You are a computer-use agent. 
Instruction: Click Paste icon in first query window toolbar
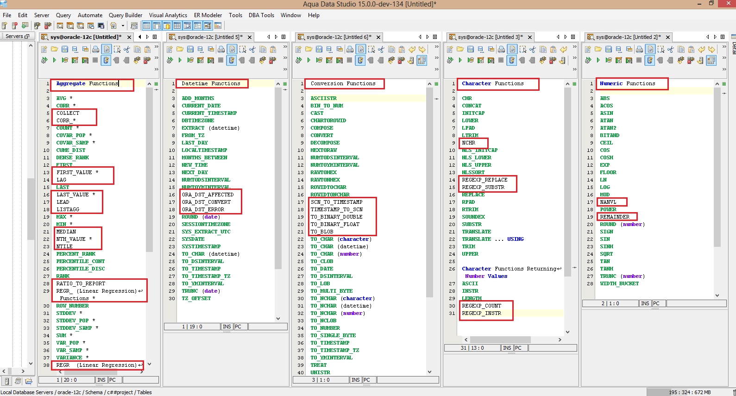(147, 49)
